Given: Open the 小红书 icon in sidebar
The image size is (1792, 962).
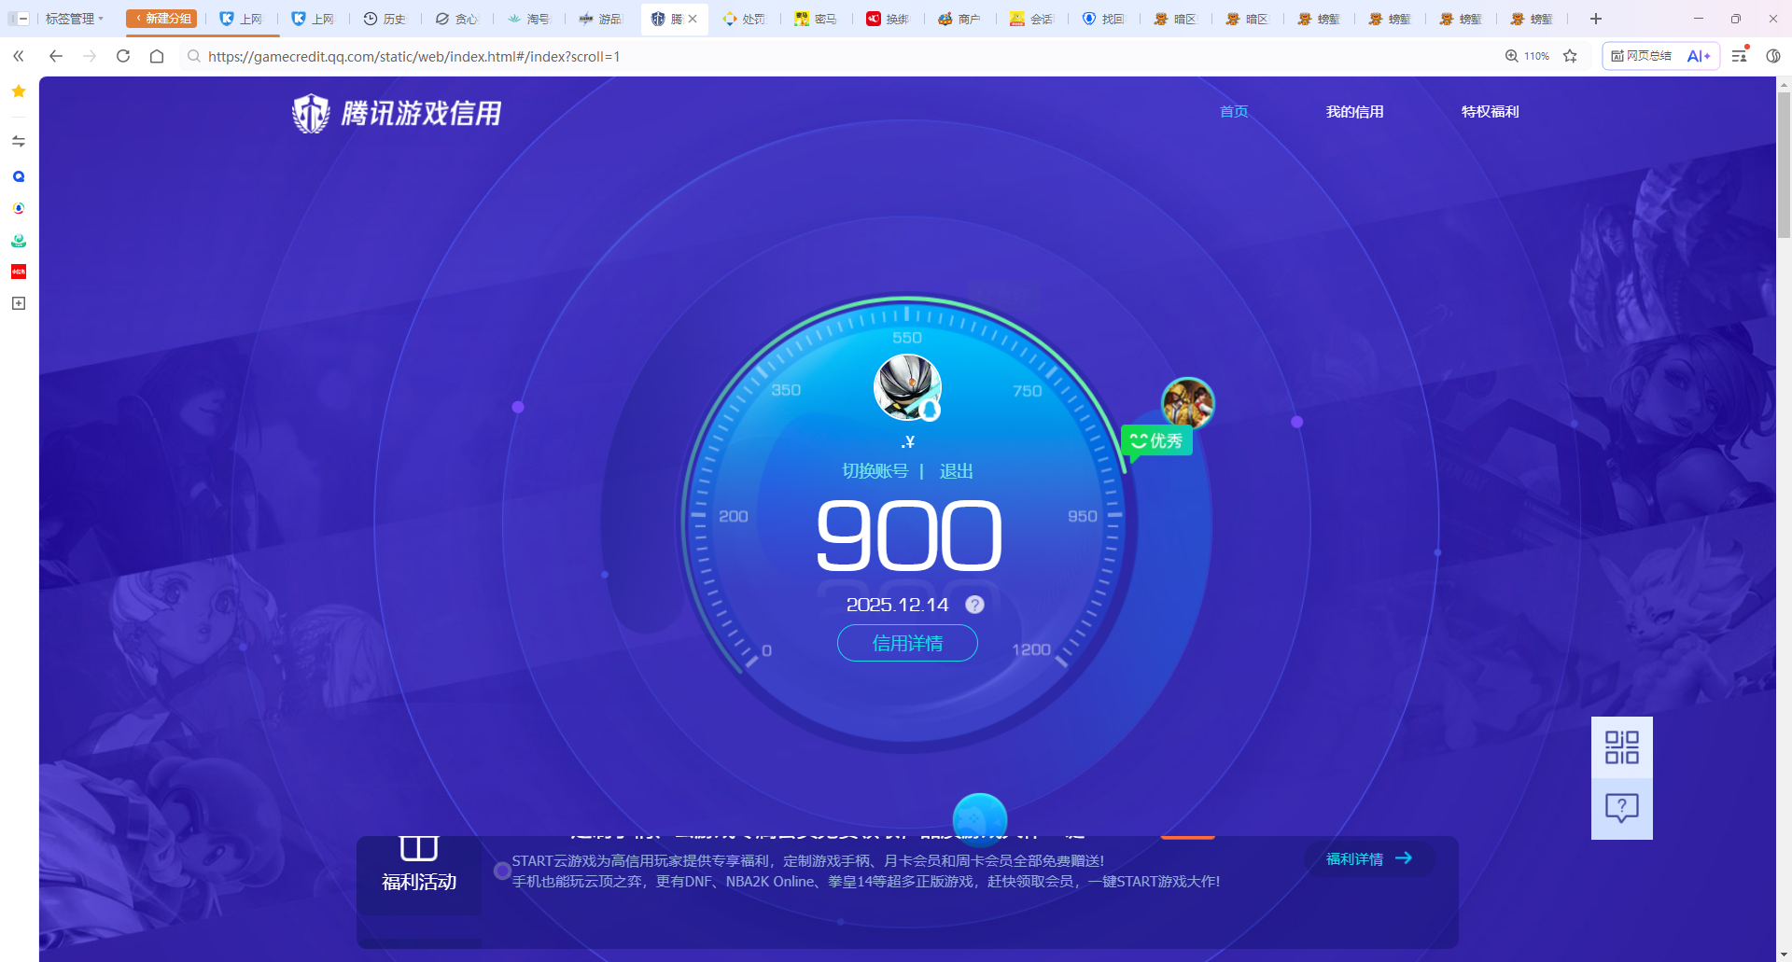Looking at the screenshot, I should pos(18,272).
